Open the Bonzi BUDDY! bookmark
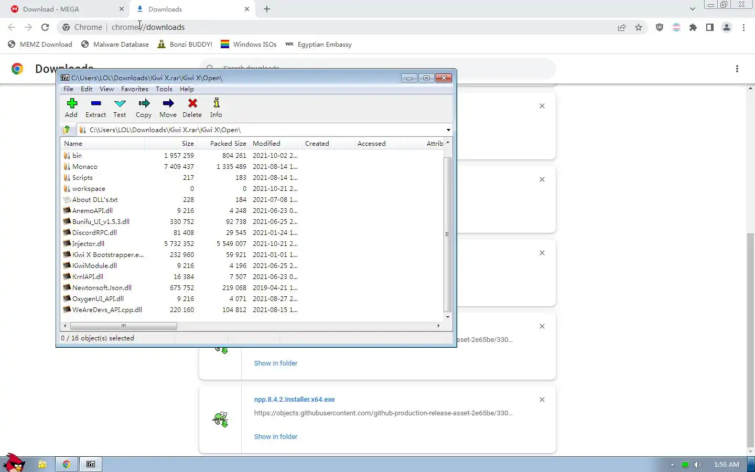The width and height of the screenshot is (755, 472). (x=185, y=45)
